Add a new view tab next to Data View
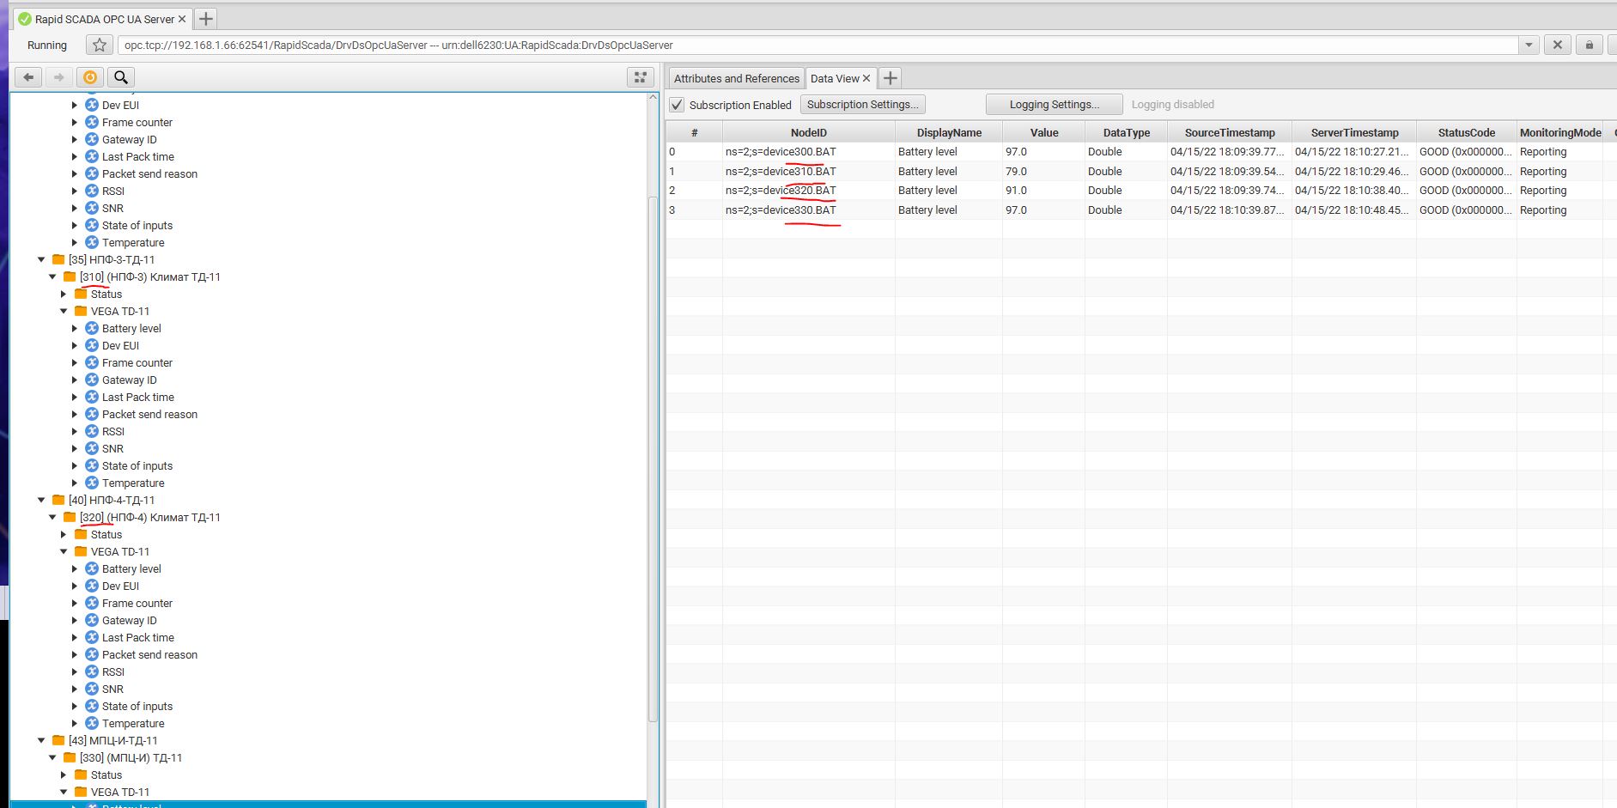Screen dimensions: 1617x808 (x=891, y=78)
